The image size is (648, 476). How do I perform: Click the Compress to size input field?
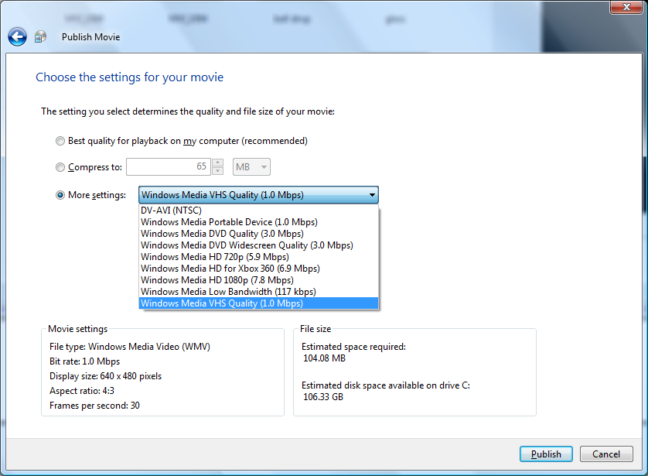point(169,166)
